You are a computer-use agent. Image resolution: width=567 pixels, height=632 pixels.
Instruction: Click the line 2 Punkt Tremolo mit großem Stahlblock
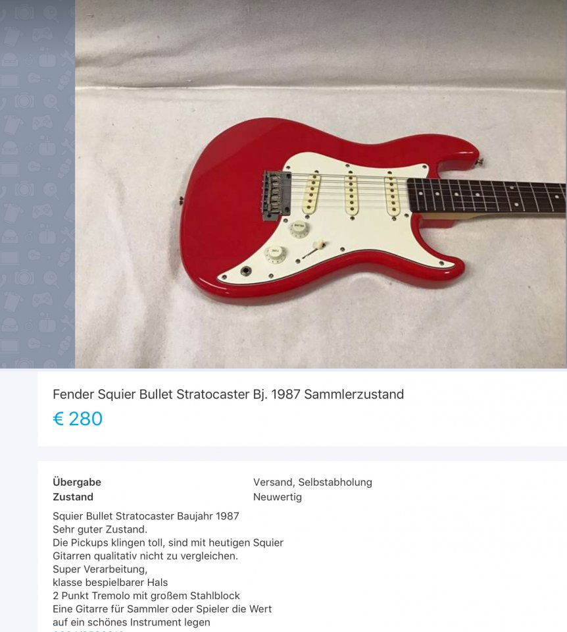tap(146, 595)
